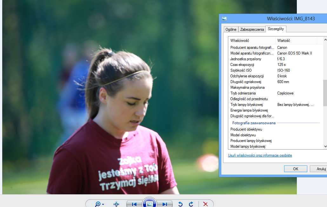Start the slideshow with center button

[149, 203]
